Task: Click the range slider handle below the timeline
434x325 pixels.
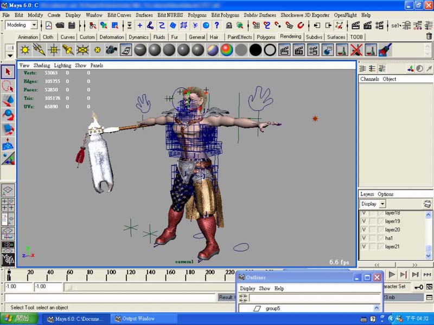Action: coord(70,288)
